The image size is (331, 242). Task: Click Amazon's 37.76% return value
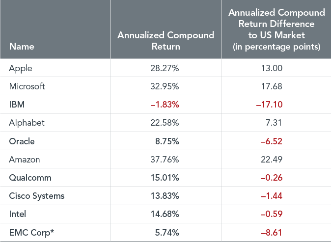(x=165, y=159)
